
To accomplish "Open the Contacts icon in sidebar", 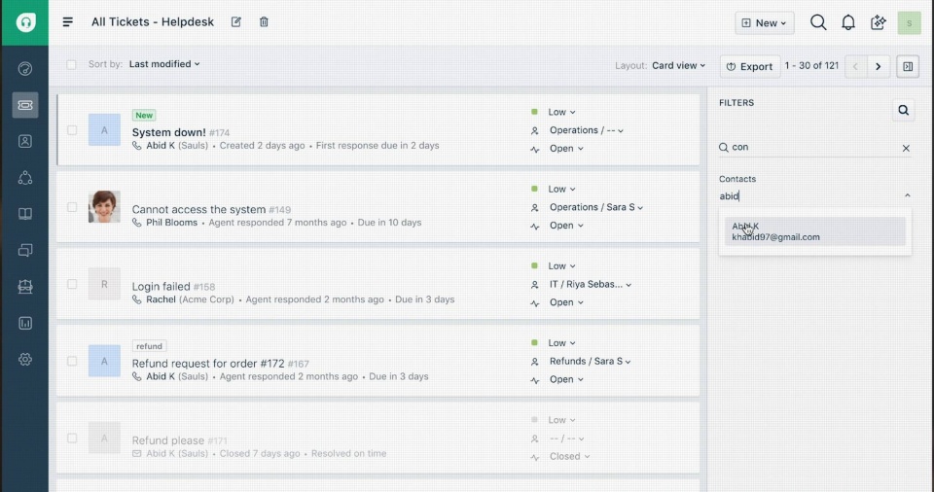I will tap(25, 141).
